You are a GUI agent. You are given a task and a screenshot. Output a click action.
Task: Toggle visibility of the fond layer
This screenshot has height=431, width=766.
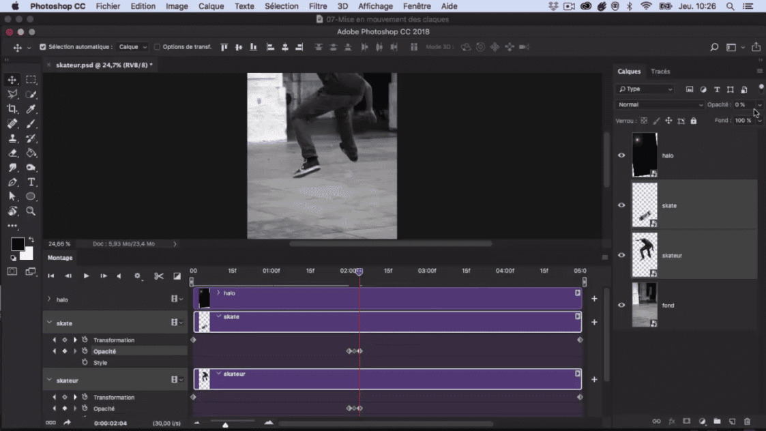[621, 305]
